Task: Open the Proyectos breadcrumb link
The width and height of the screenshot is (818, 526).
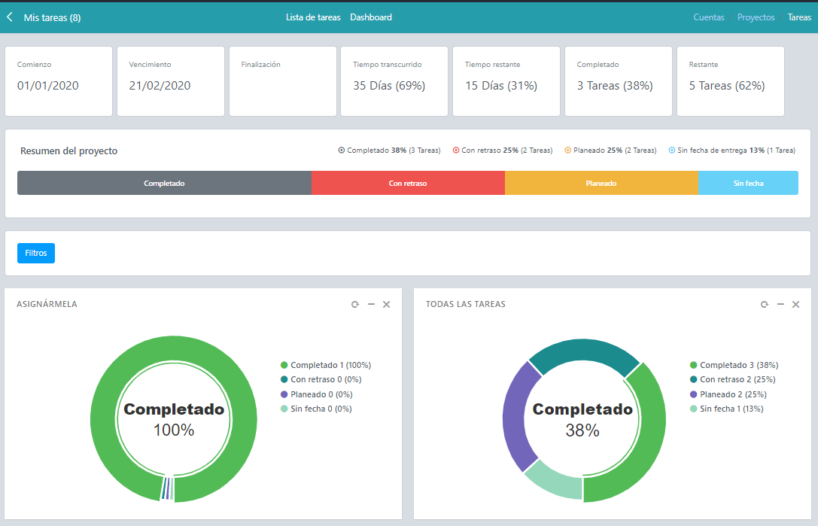Action: 756,17
